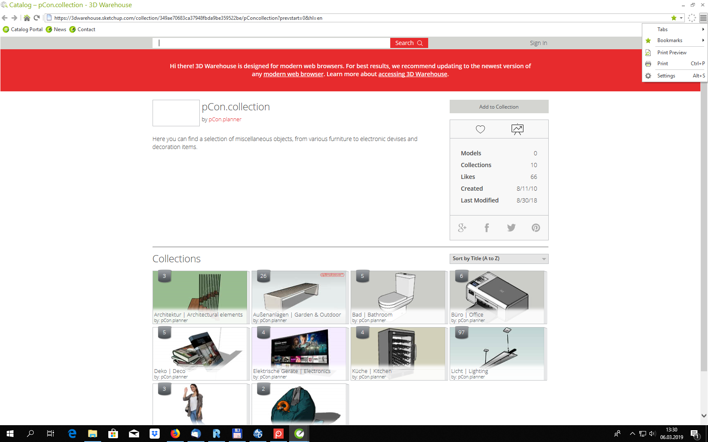Launch Microsoft Edge from taskbar

[x=72, y=434]
